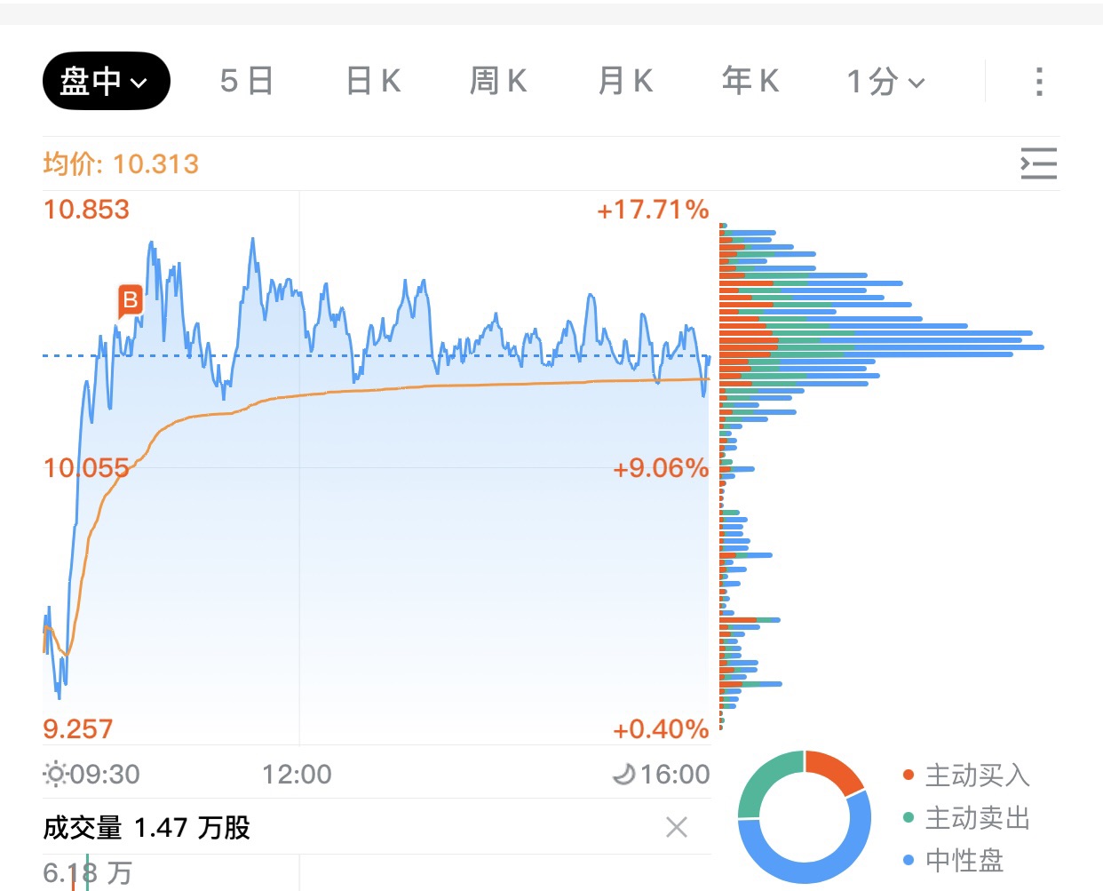
Task: Expand the 盘中 dropdown
Action: point(106,82)
